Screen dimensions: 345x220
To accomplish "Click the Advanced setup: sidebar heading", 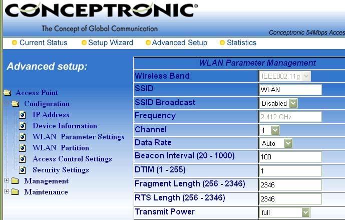I will coord(47,66).
